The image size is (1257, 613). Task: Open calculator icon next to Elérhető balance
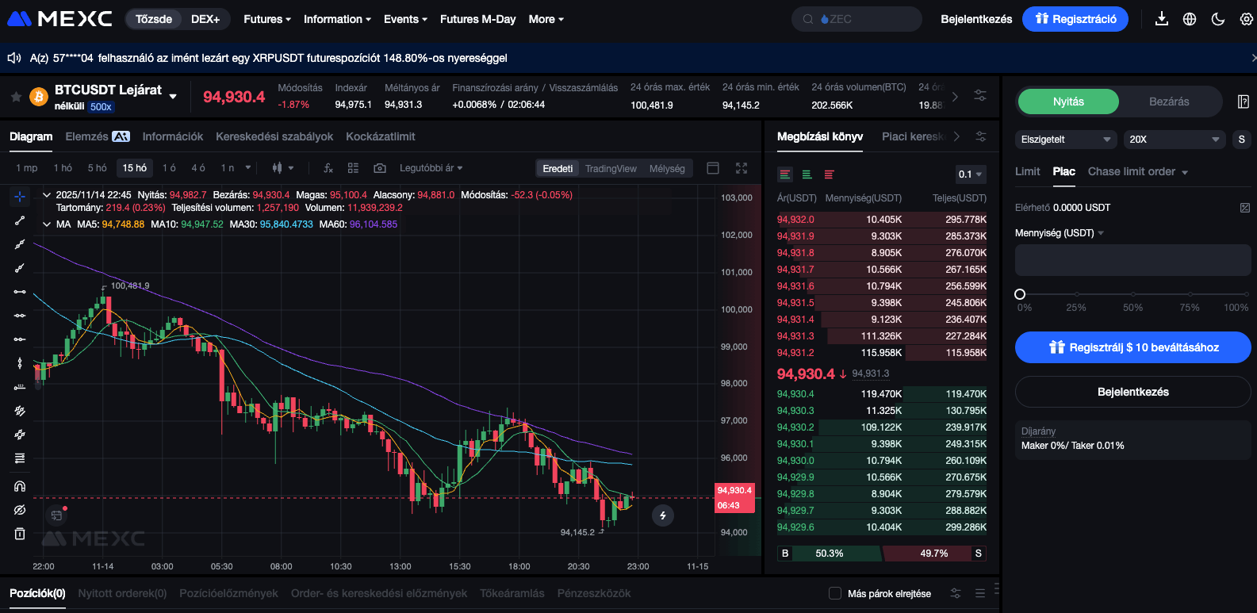[x=1245, y=208]
